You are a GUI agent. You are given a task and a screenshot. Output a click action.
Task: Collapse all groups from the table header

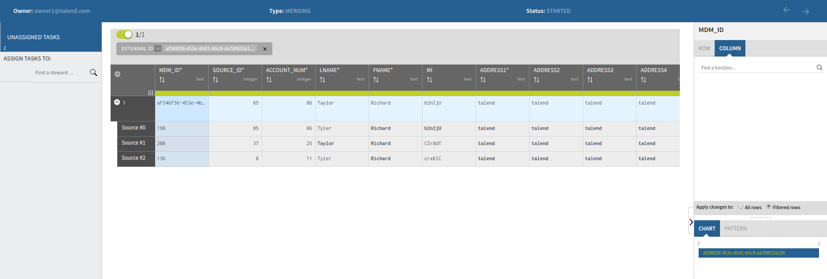[118, 74]
